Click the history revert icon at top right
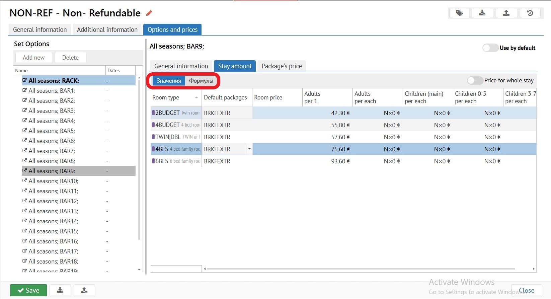 click(530, 13)
